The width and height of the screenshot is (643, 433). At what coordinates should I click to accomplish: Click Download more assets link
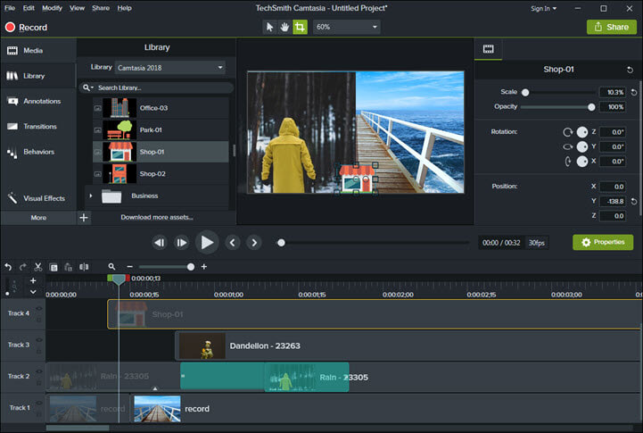[157, 217]
